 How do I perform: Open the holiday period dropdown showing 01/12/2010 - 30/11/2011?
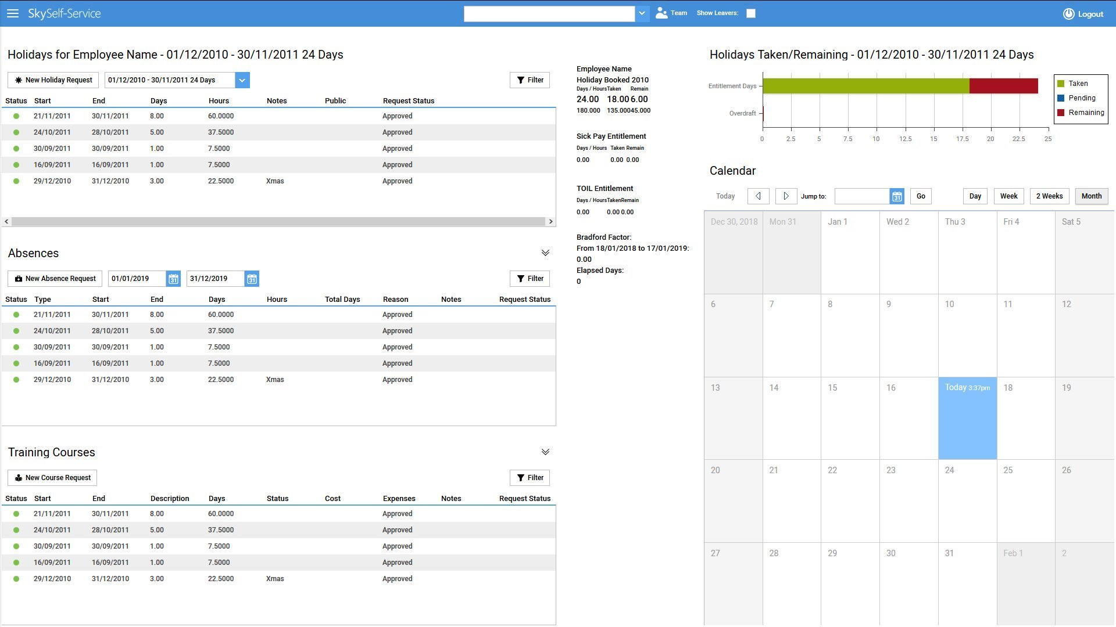242,80
